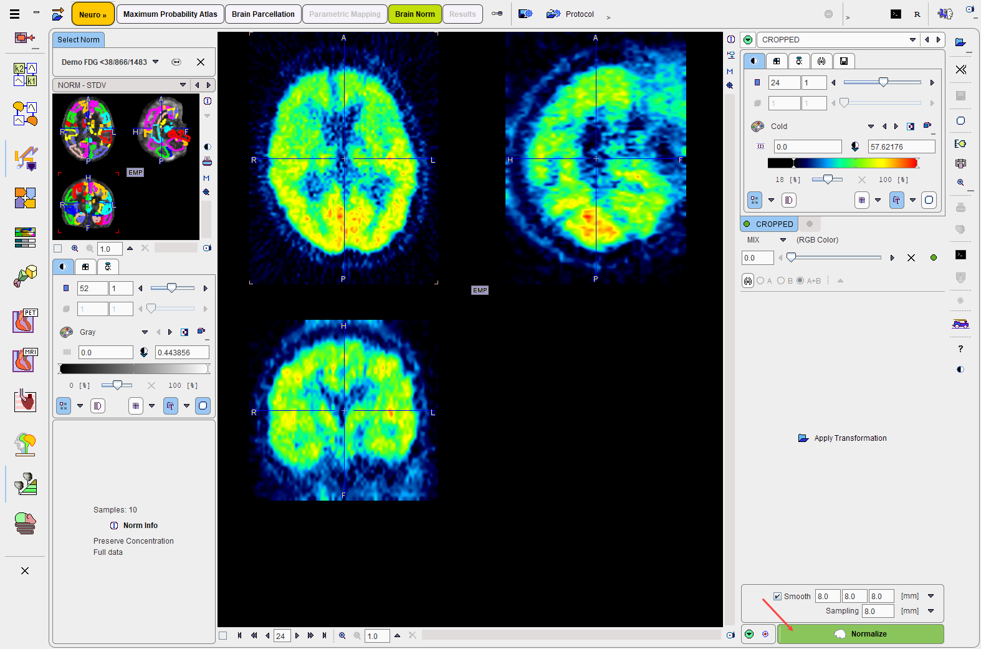
Task: Select the CROPPED image layer tab
Action: [x=769, y=224]
